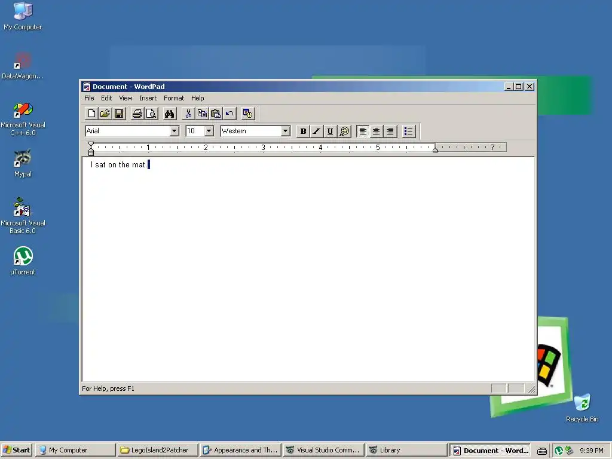Switch to Library taskbar window

[x=406, y=450]
